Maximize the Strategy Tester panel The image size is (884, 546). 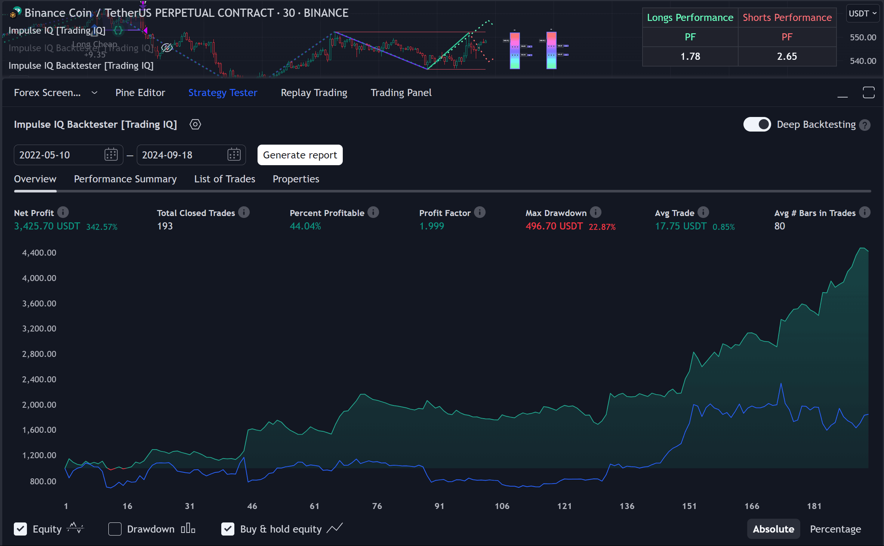869,93
